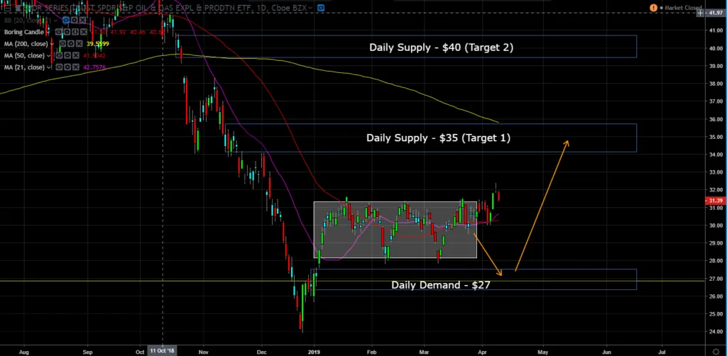
Task: Expand the BB indicator dropdown arrow
Action: [55, 21]
